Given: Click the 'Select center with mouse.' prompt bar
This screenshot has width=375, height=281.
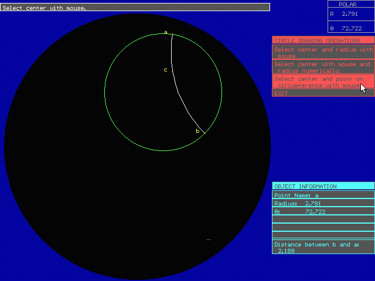Looking at the screenshot, I should (135, 7).
